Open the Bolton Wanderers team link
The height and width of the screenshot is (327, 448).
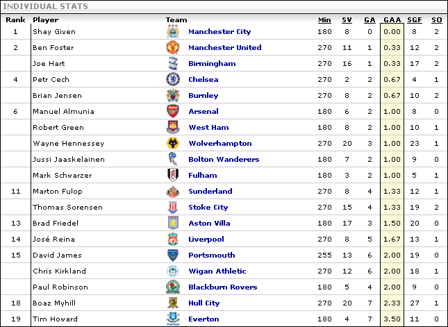[224, 160]
